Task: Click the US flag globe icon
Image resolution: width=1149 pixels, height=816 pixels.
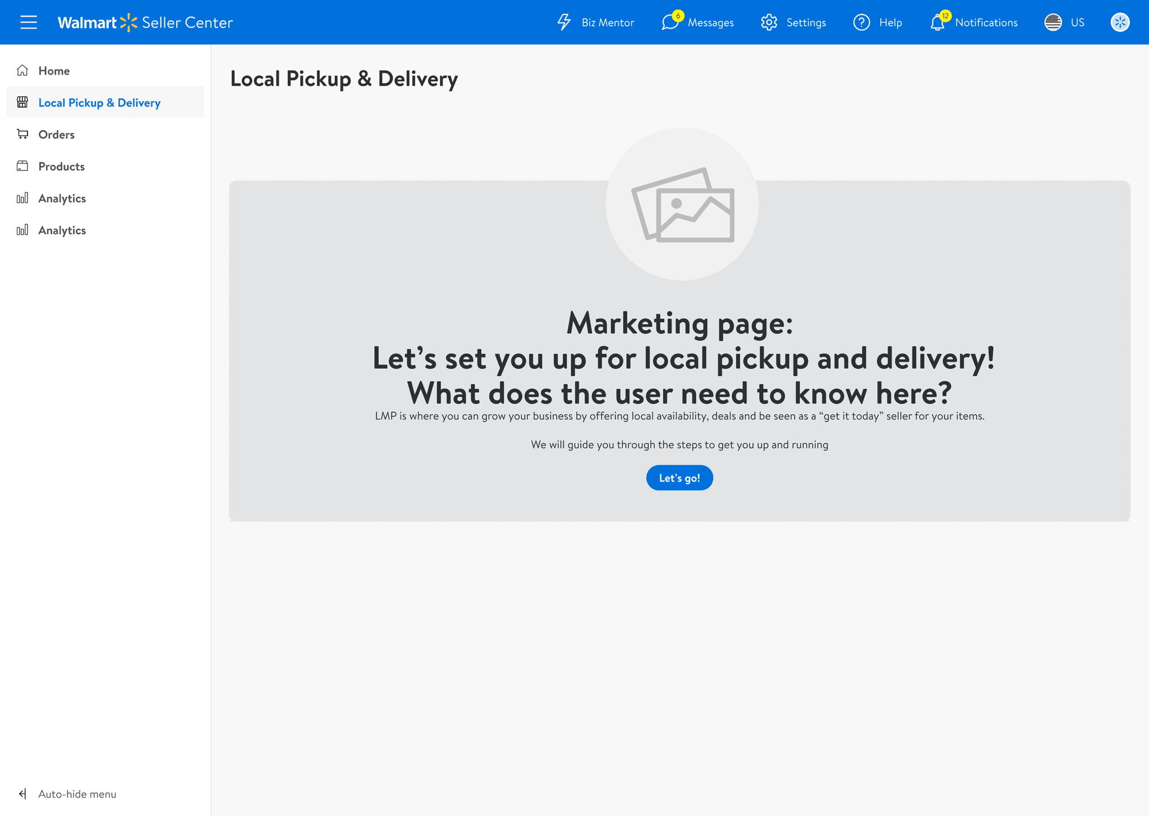Action: click(1053, 22)
